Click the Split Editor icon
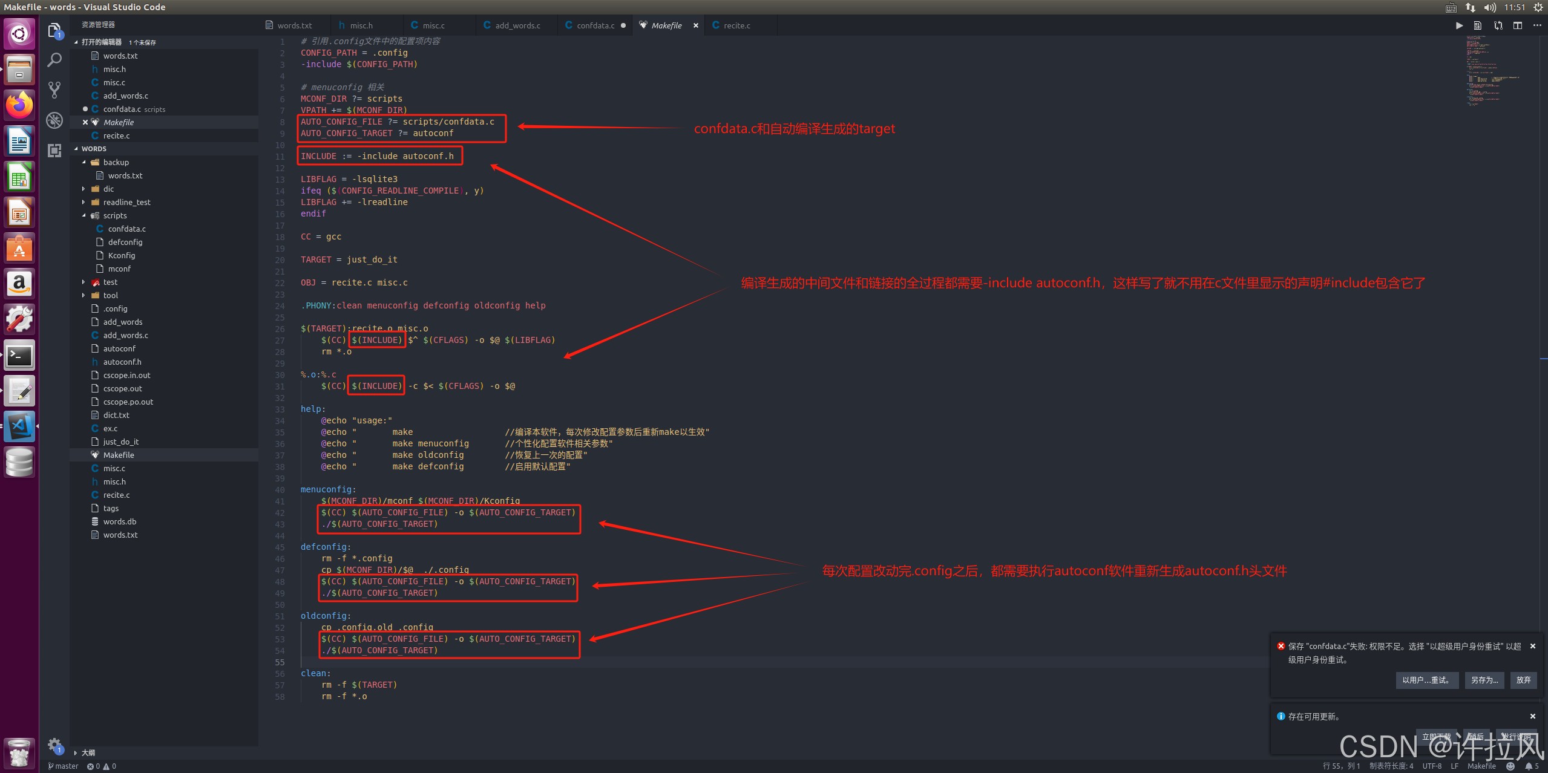This screenshot has height=773, width=1548. 1517,25
